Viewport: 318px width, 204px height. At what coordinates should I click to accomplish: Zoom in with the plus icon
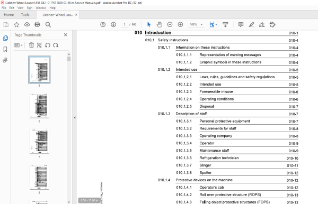tap(180, 25)
